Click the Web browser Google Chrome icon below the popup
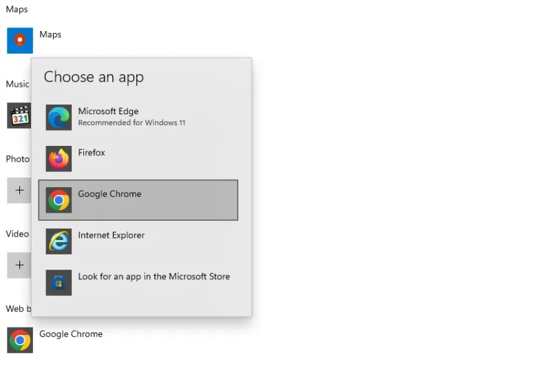 [x=20, y=340]
